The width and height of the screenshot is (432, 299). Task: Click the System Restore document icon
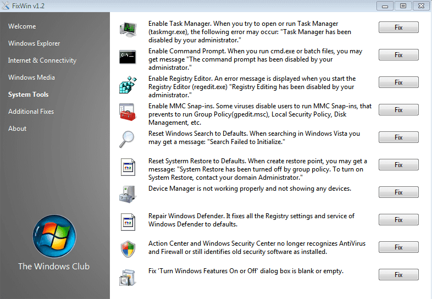(x=128, y=167)
